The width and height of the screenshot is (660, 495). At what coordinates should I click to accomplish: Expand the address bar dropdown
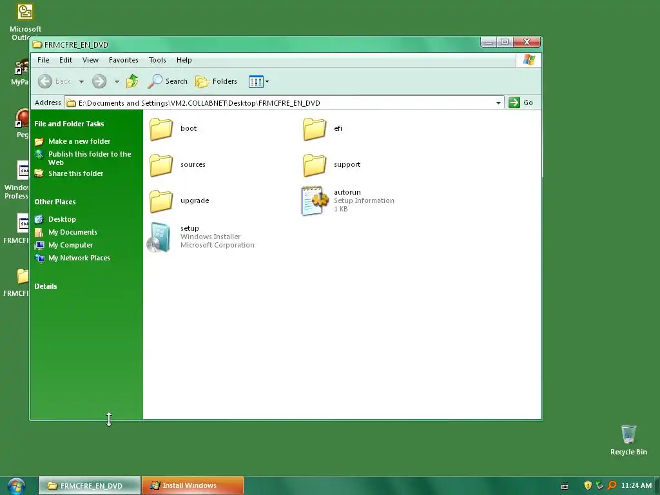pos(498,102)
